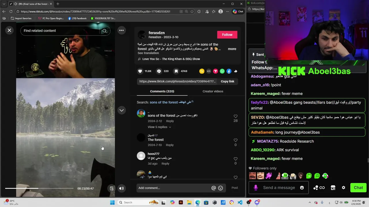Like the video with heart icon
Screen dimensions: 369x207
point(140,71)
